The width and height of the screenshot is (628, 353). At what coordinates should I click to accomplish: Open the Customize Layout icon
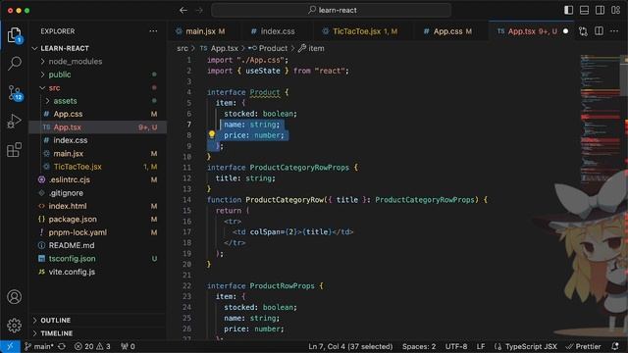(615, 10)
